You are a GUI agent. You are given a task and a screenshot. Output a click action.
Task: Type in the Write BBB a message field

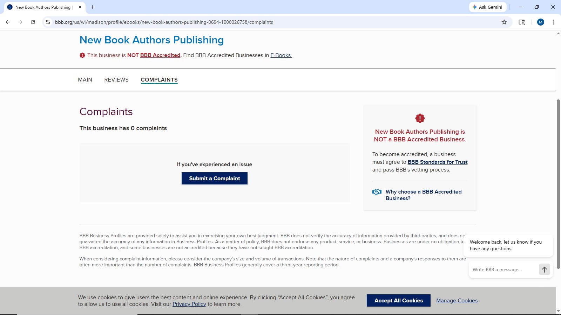[503, 269]
